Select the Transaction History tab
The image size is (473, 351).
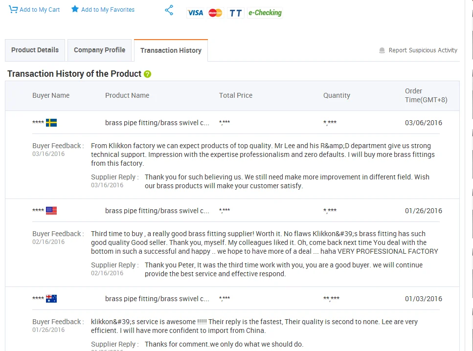click(171, 50)
